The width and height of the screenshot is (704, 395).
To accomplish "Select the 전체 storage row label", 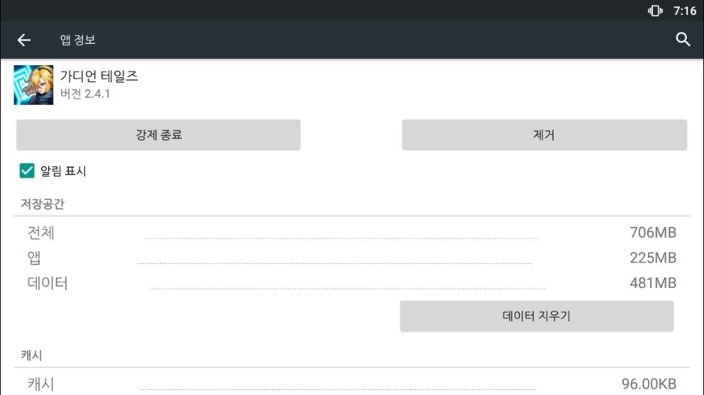I will point(40,232).
